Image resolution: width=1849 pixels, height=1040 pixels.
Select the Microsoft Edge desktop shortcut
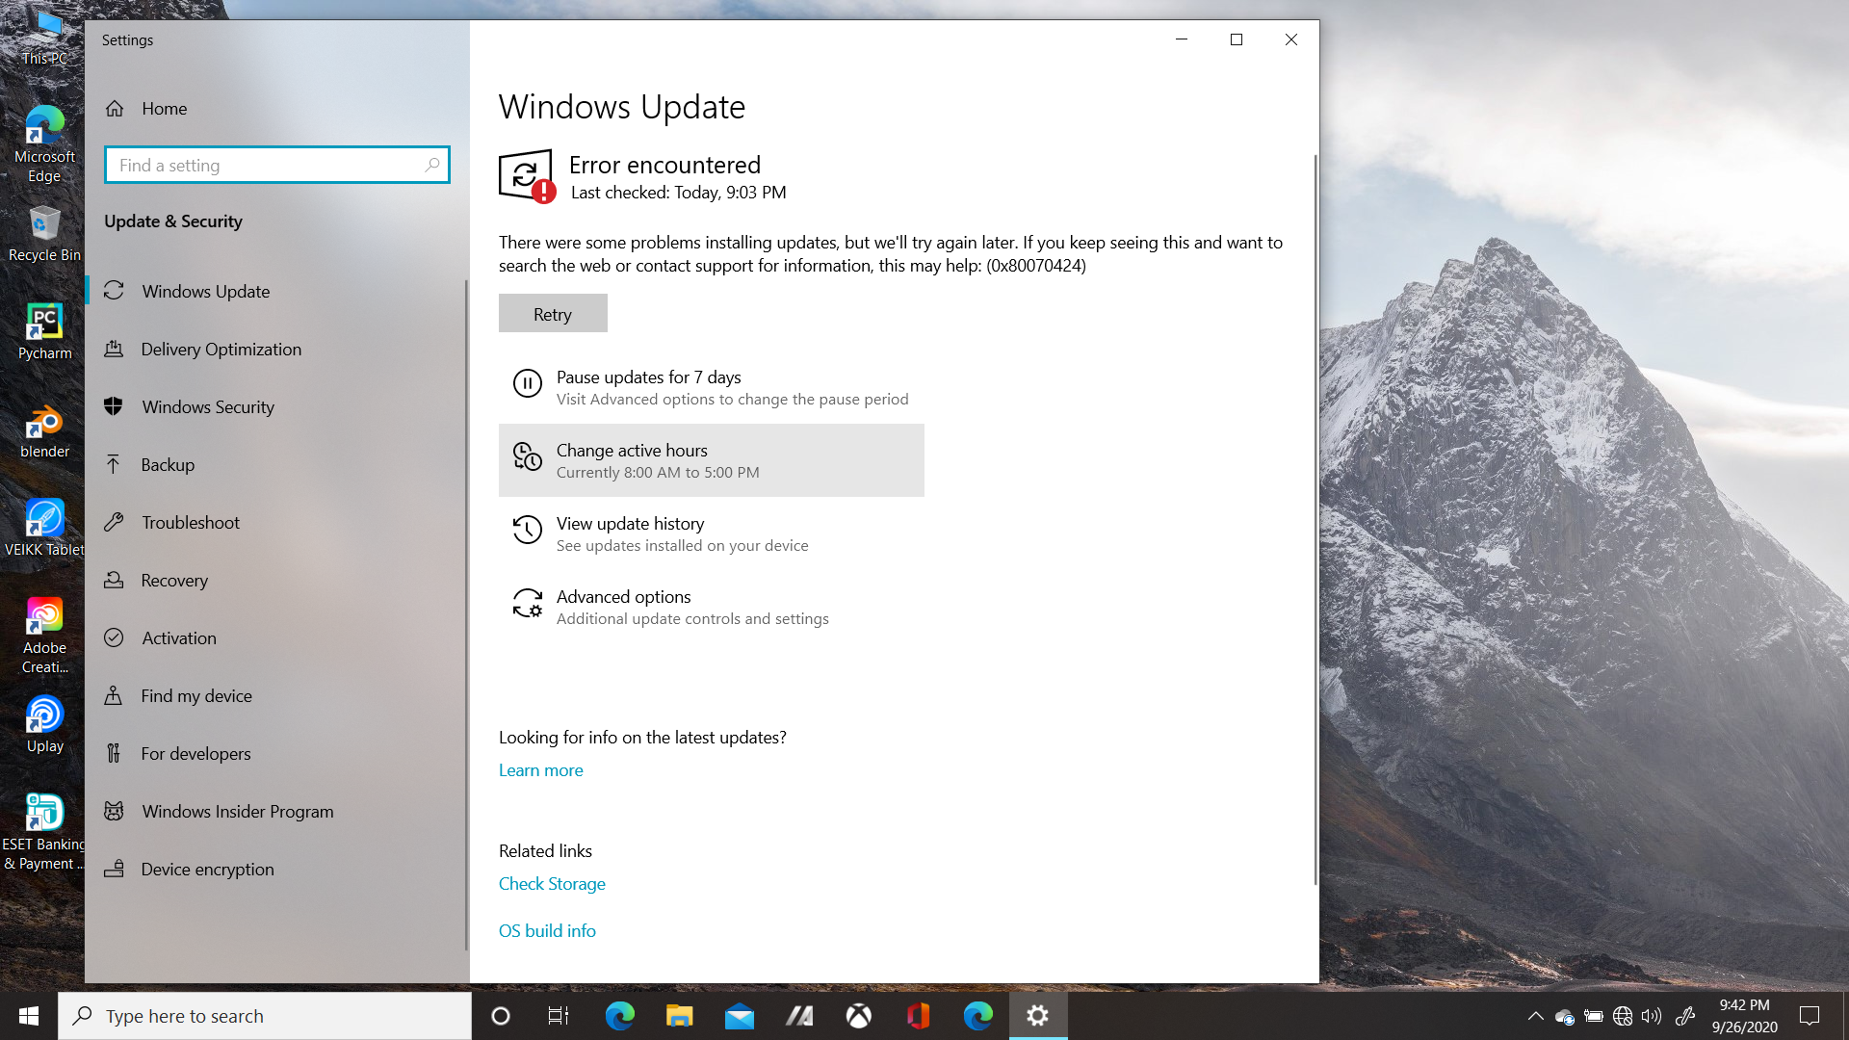tap(44, 144)
